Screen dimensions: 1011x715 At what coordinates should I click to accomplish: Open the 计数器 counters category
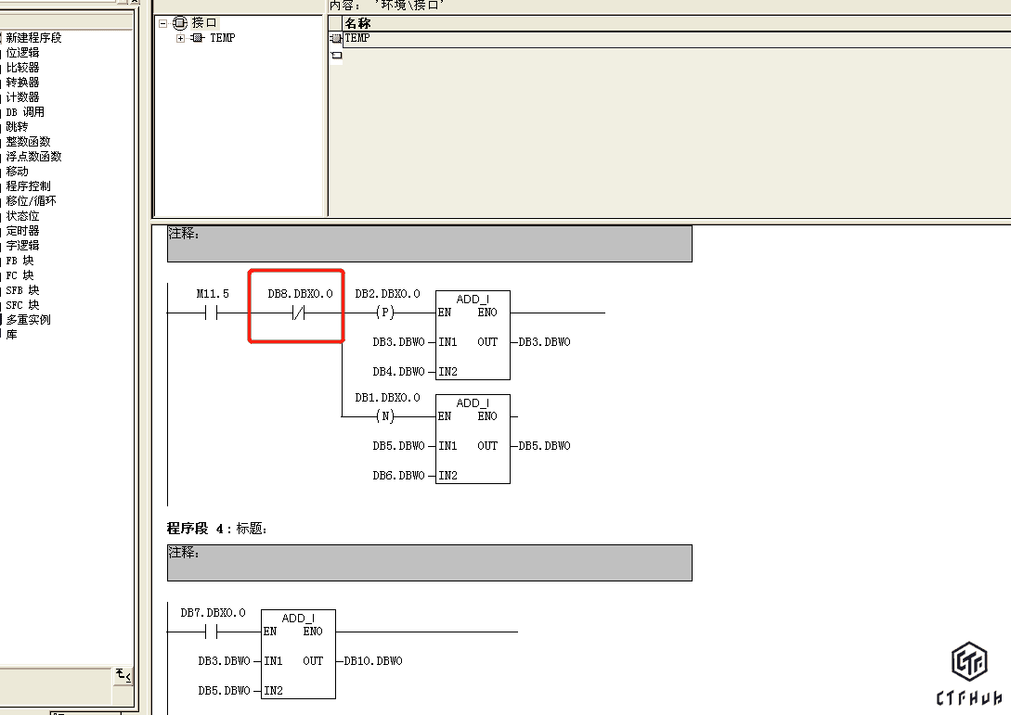[22, 97]
